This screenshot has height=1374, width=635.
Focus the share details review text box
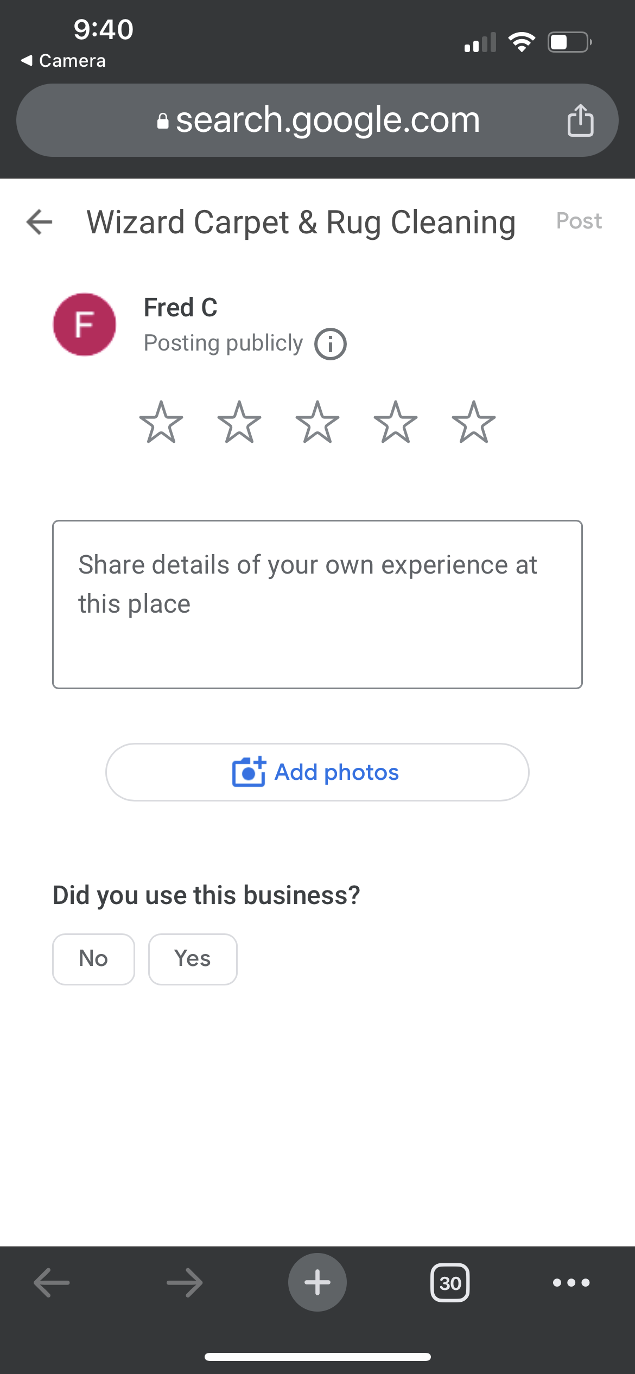317,605
